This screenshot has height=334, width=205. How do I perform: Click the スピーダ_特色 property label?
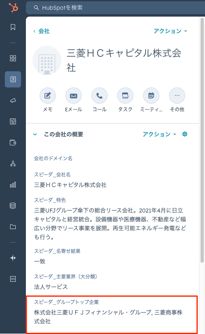click(50, 200)
